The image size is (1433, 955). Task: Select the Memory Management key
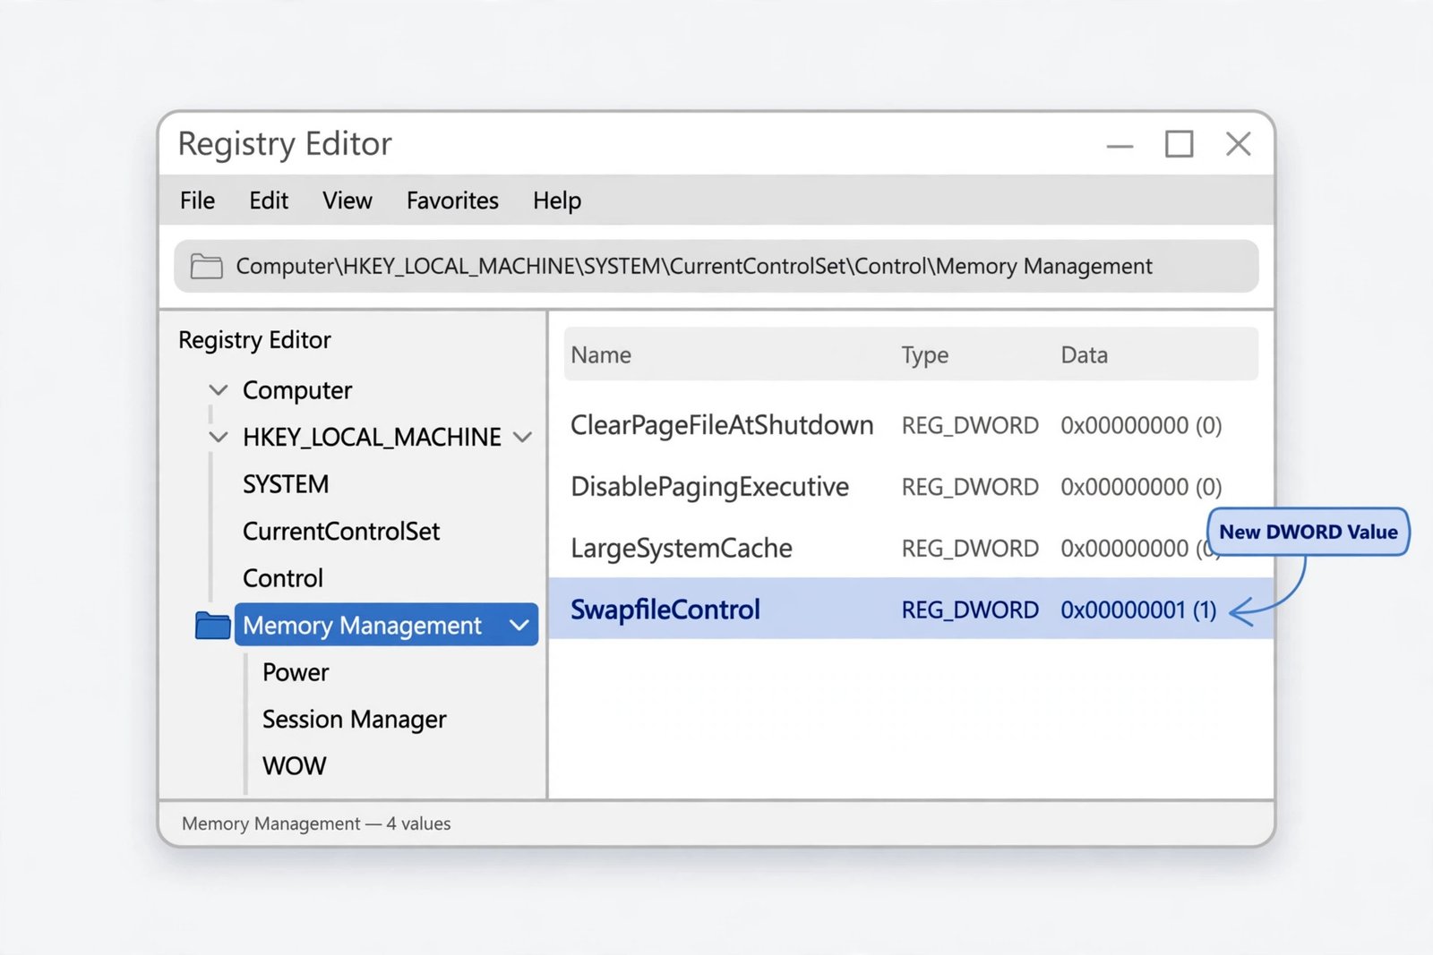pos(386,625)
